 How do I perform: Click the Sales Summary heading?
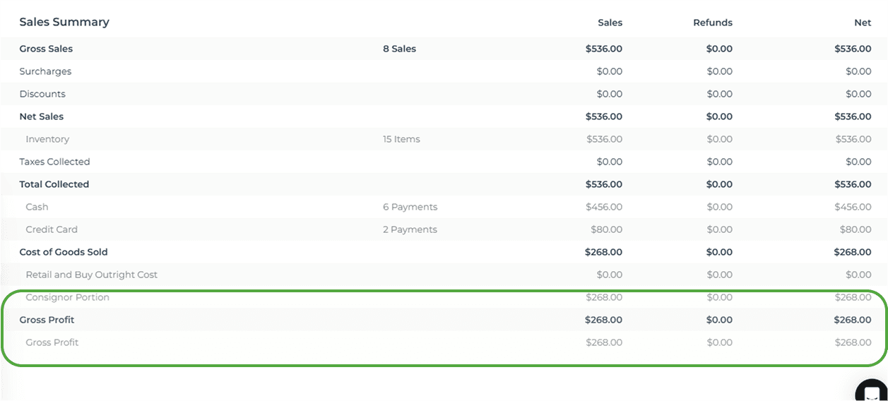click(x=64, y=22)
